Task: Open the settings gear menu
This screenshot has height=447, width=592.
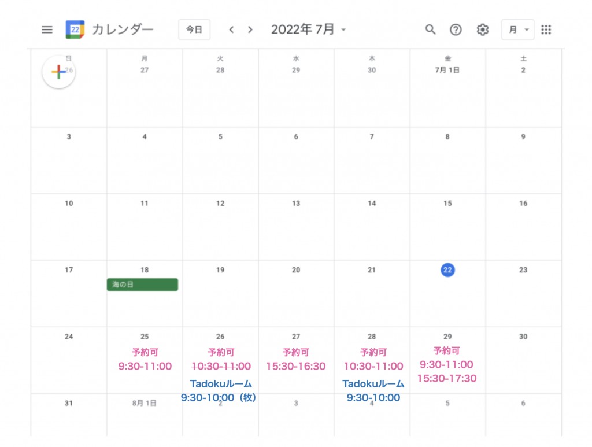Action: 483,29
